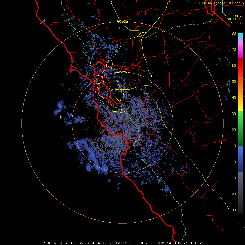
Task: Click the -10 value on the dBZ scale
Action: 233,178
